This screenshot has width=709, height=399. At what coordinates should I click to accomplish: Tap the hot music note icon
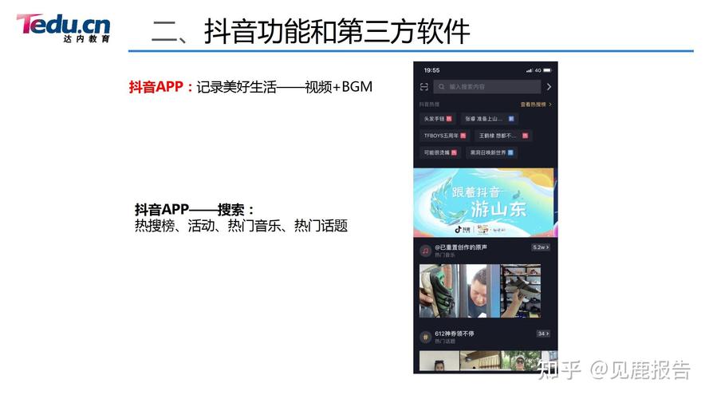click(426, 251)
